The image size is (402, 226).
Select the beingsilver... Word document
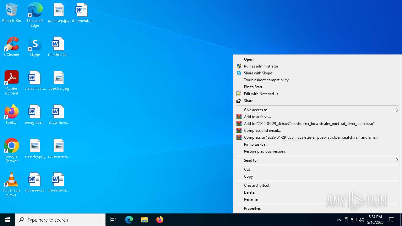pos(35,115)
